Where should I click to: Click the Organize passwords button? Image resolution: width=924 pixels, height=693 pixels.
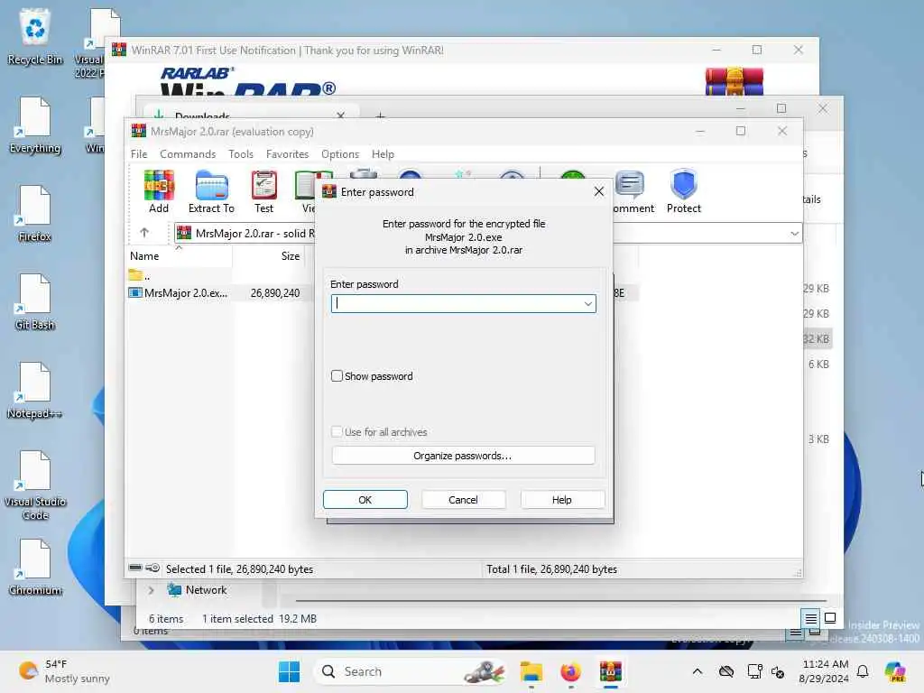[x=463, y=456]
